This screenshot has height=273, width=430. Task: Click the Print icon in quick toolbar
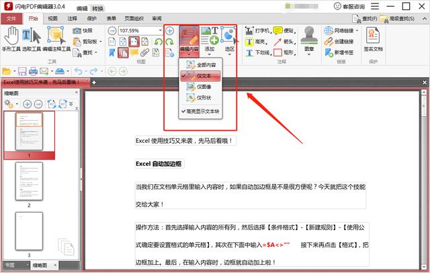pos(33,72)
